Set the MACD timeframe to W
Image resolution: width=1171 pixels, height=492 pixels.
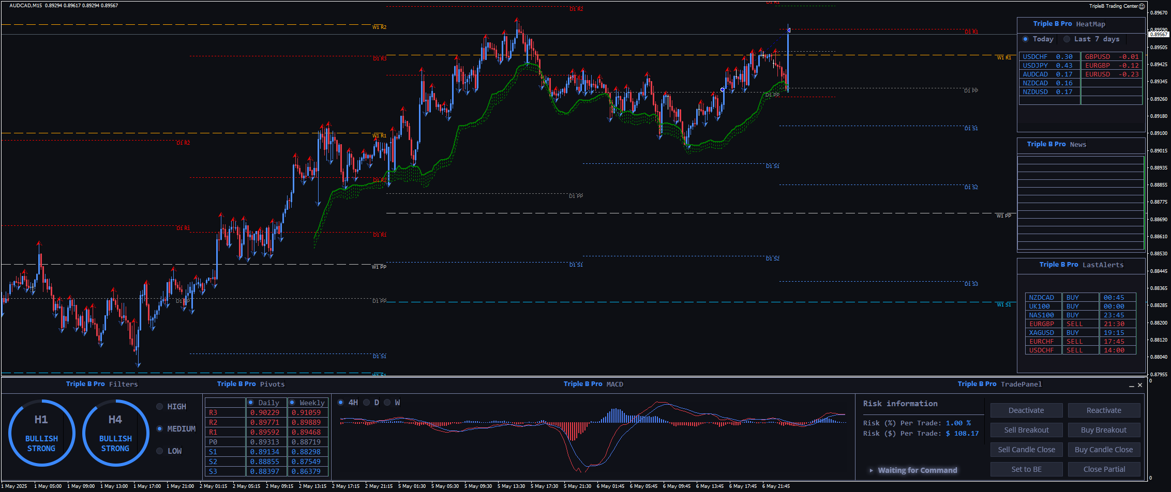click(387, 403)
